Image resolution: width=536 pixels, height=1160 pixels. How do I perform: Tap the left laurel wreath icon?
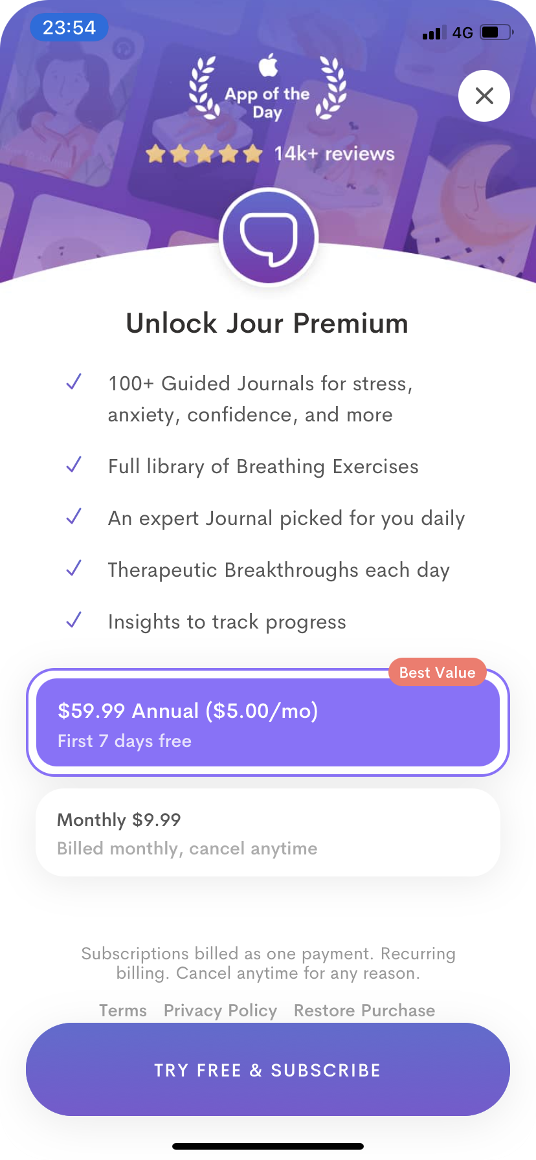[x=203, y=88]
